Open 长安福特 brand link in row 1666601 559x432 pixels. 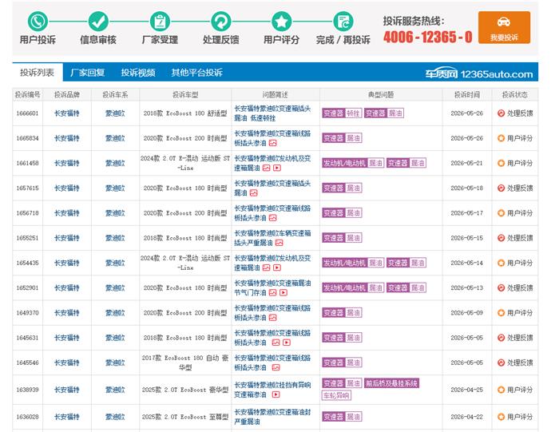[x=66, y=113]
